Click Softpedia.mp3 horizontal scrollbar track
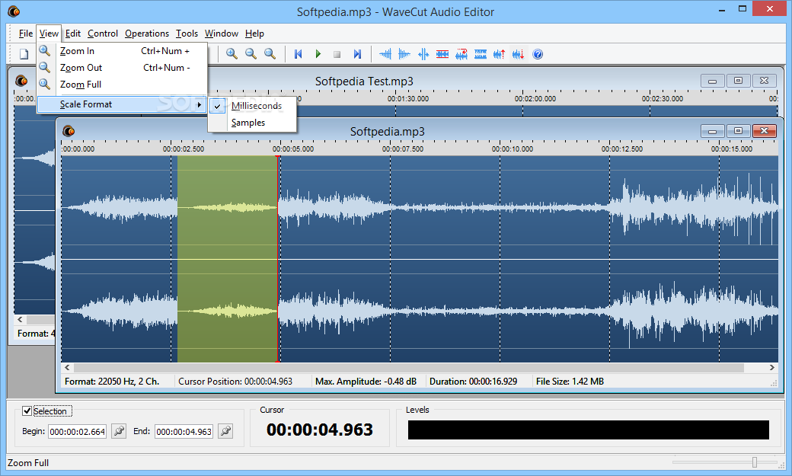792x476 pixels. pyautogui.click(x=409, y=368)
